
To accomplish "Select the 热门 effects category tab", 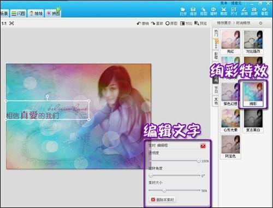I will tap(216, 33).
